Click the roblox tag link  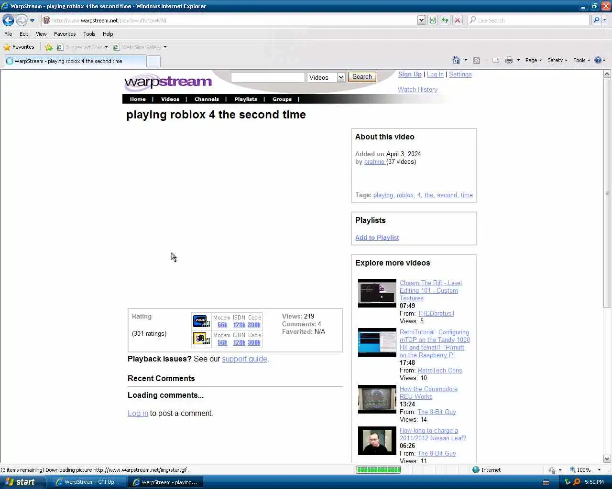coord(405,195)
